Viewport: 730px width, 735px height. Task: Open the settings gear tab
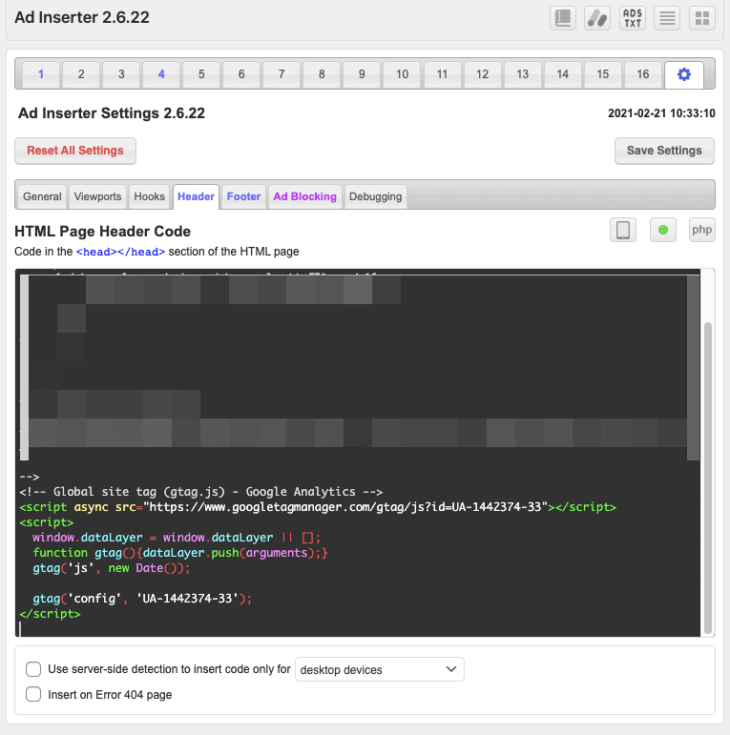[x=684, y=74]
